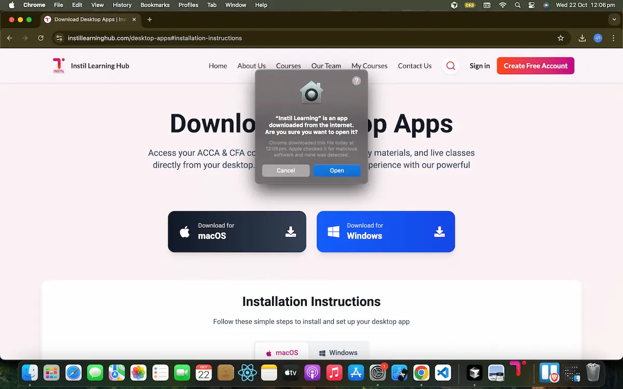623x389 pixels.
Task: Switch to Windows installation instructions tab
Action: tap(338, 353)
